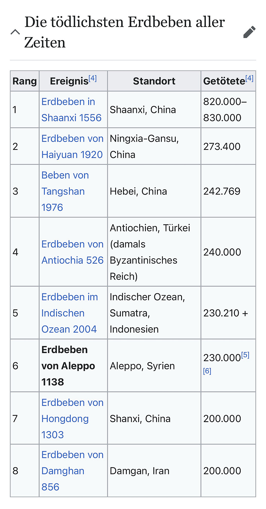Click the 'Rang' column header
This screenshot has height=509, width=266.
25,81
